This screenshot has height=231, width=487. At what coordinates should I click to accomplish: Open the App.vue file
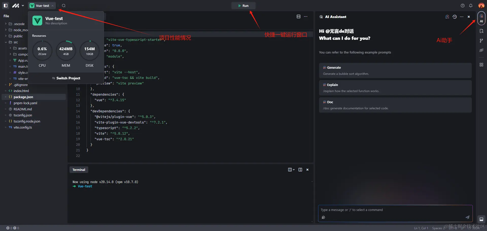20,60
